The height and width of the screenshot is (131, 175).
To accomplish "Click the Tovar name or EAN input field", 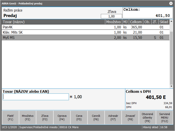I will [x=36, y=97].
